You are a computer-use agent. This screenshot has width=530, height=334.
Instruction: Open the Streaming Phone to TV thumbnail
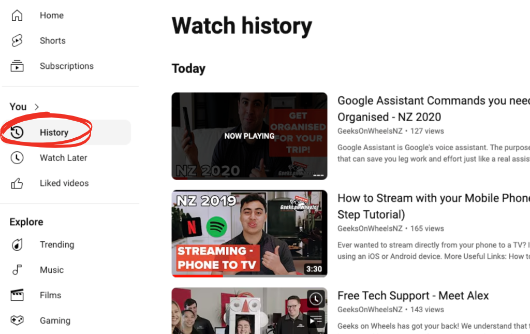click(x=249, y=233)
